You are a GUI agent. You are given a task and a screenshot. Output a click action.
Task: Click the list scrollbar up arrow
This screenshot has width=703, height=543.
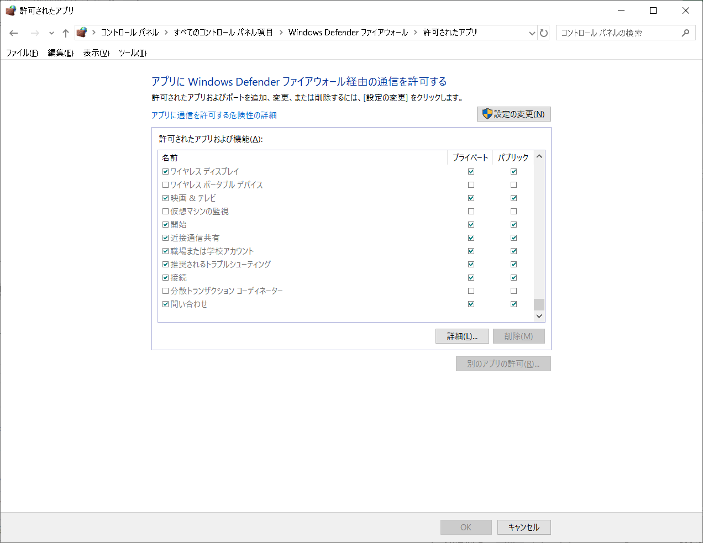pos(539,156)
